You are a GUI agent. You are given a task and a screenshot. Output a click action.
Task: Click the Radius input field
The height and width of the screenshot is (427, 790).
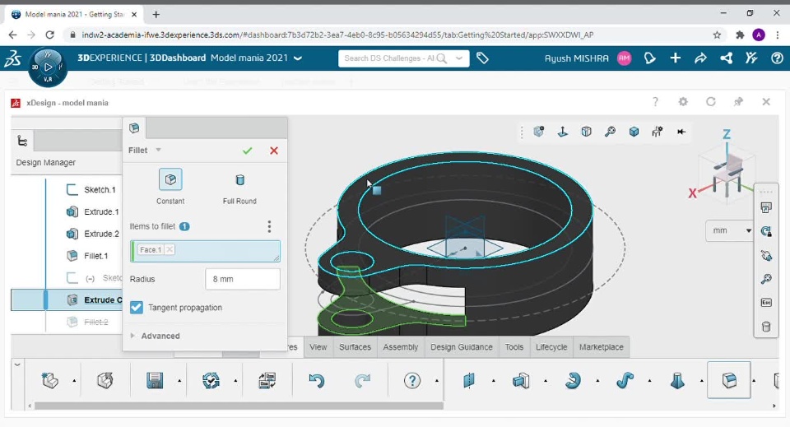click(242, 279)
